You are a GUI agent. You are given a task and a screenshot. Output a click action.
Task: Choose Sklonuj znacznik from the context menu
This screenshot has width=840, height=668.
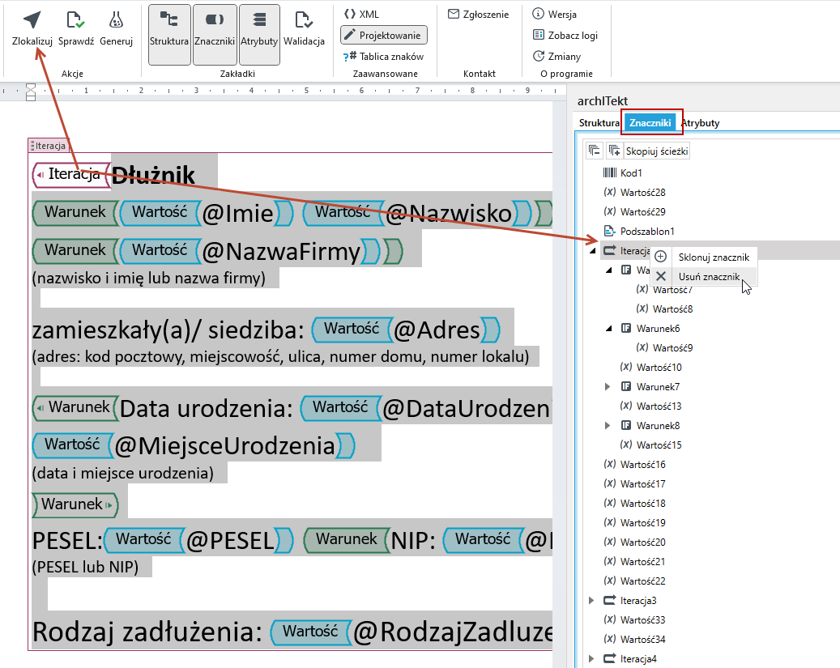[703, 257]
